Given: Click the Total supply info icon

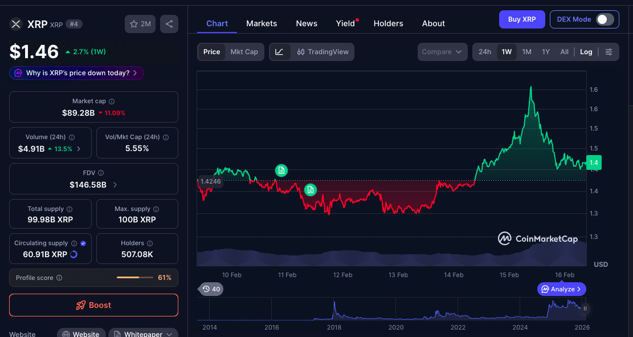Looking at the screenshot, I should pos(70,209).
